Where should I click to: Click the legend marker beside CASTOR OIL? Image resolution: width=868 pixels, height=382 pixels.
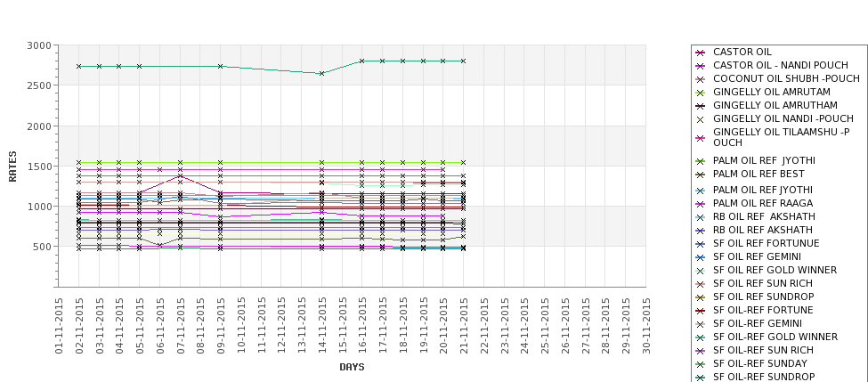[701, 53]
